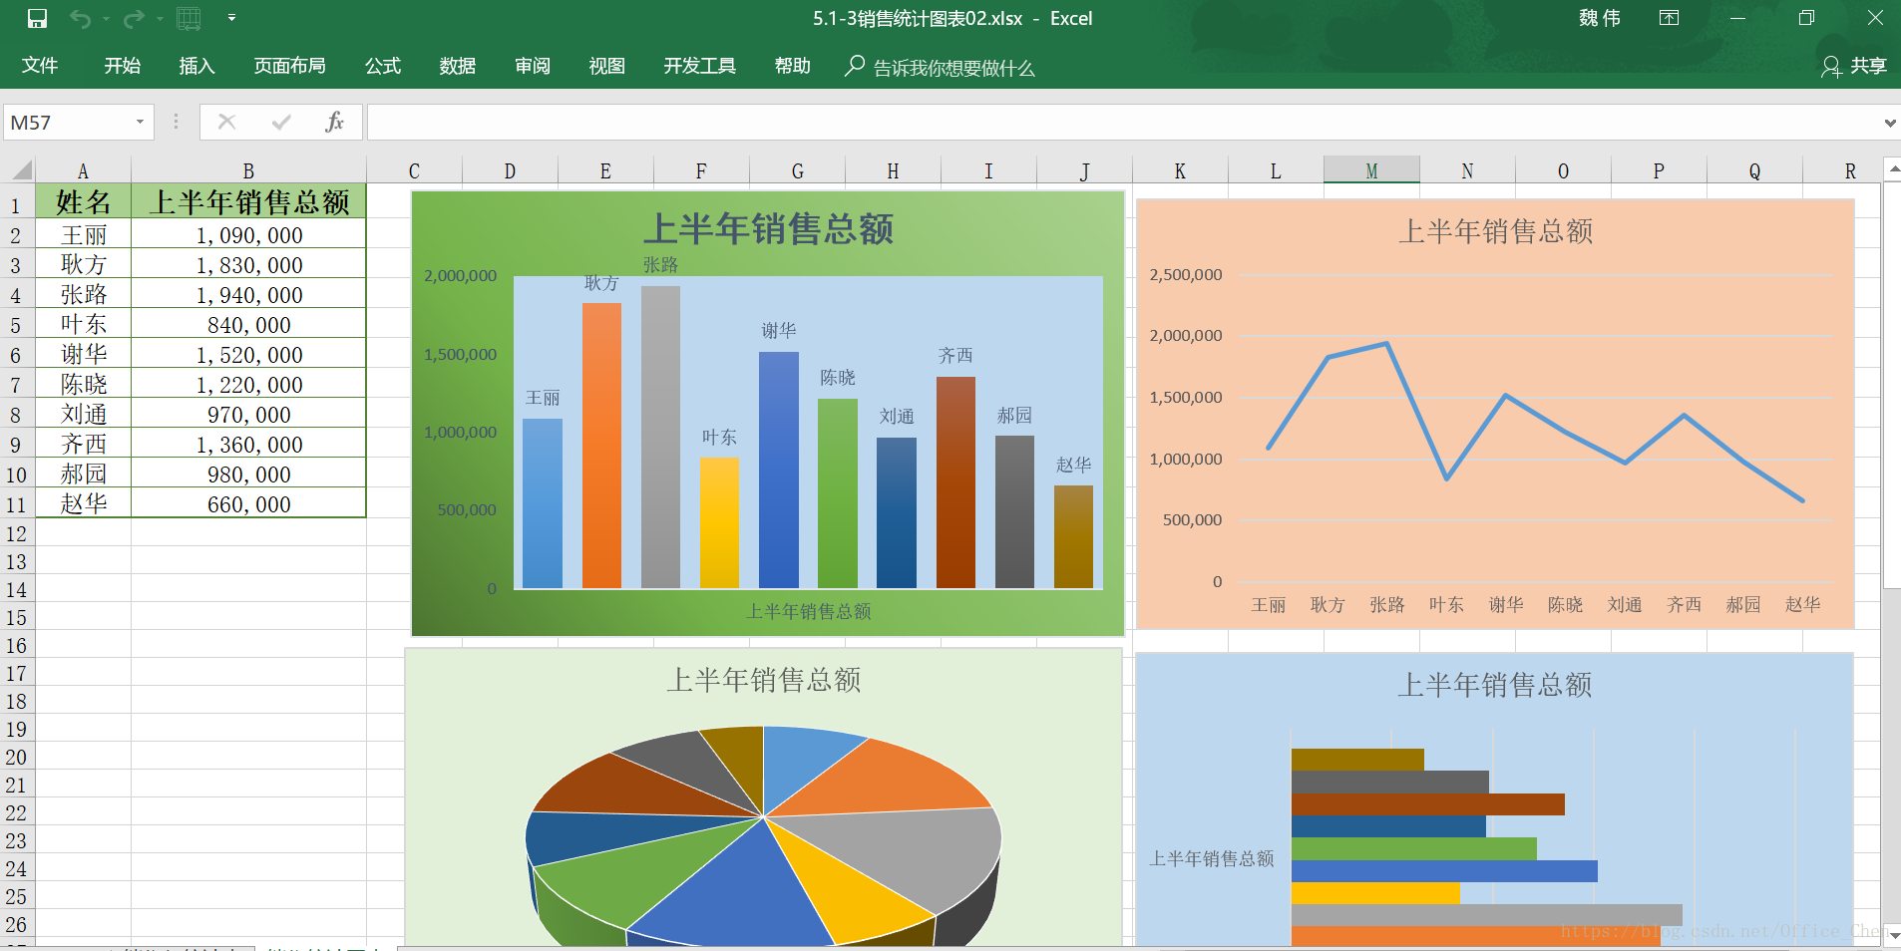Open the 开发工具 ribbon tab
This screenshot has height=951, width=1901.
pos(700,66)
